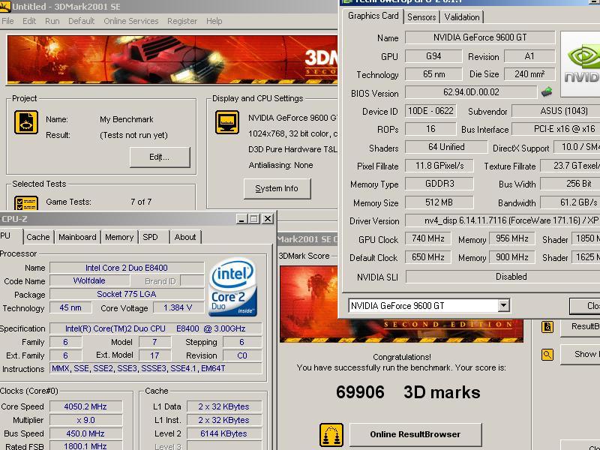Viewport: 600px width, 450px height.
Task: Click the Edit... button in Project group
Action: coord(160,157)
